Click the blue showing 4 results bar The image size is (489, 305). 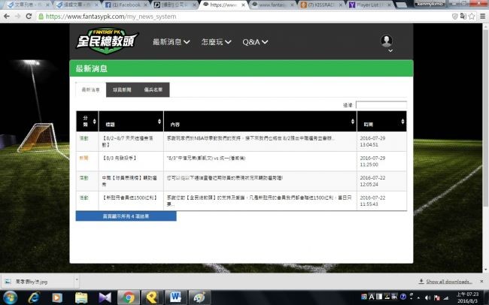(x=126, y=216)
